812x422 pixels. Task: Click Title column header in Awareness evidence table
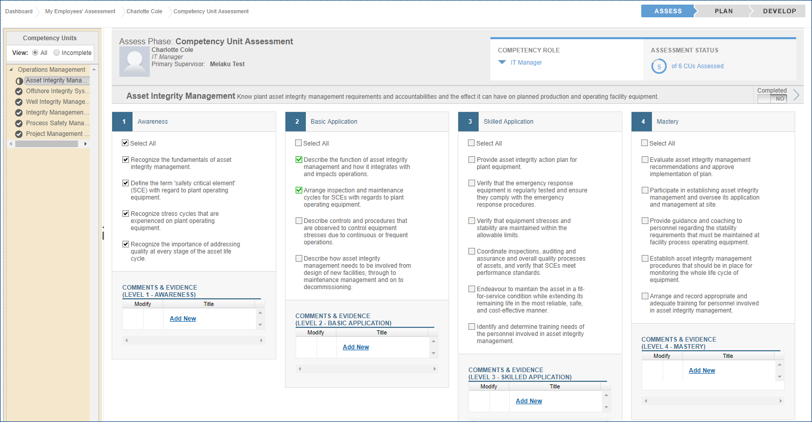coord(209,304)
